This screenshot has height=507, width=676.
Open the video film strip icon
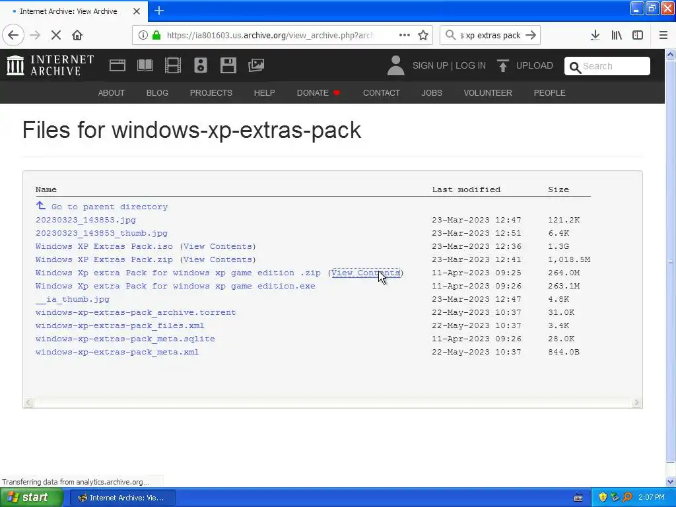click(x=173, y=65)
